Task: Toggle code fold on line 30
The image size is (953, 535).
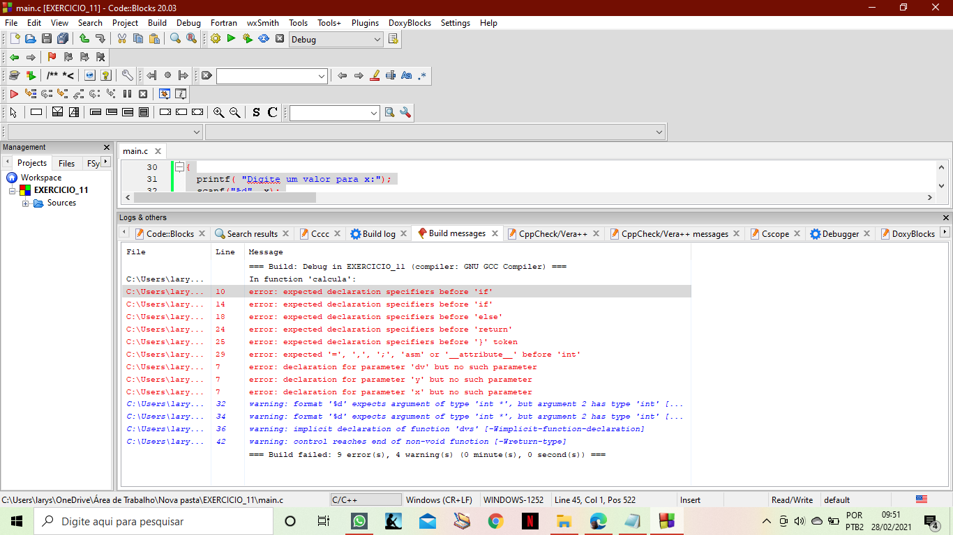Action: [x=179, y=167]
